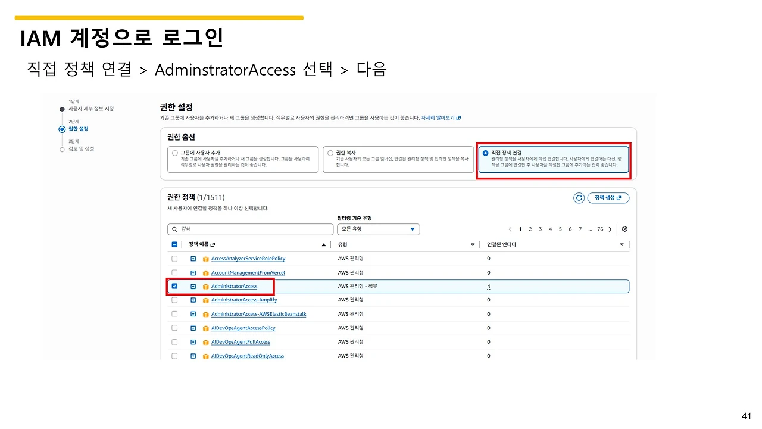Check the AIDevOpsAgentAccessPolicy checkbox
Screen dimensions: 762x429
[174, 328]
